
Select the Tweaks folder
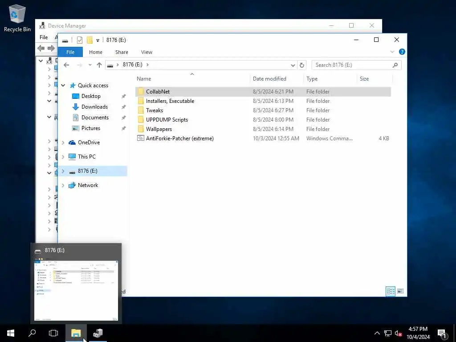[263, 110]
